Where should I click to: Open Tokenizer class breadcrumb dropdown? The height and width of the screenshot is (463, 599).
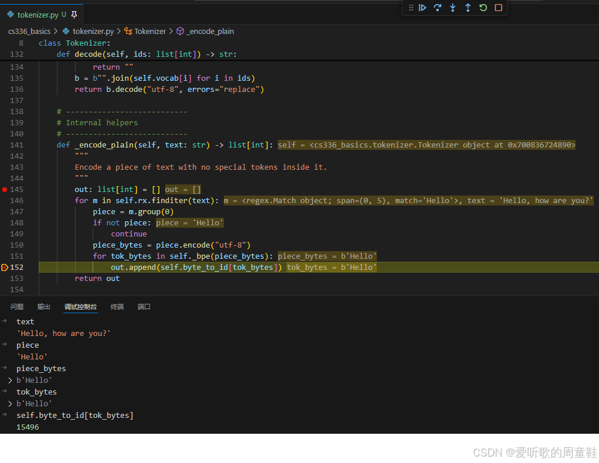pyautogui.click(x=150, y=31)
